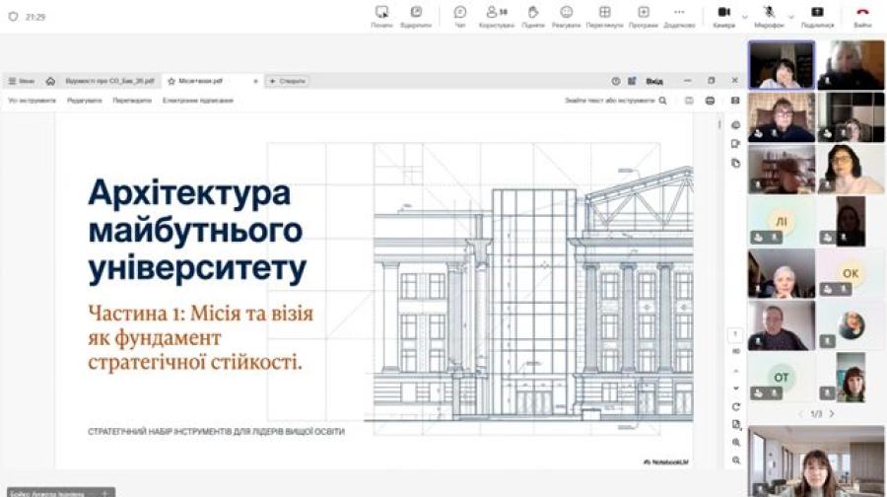Open the Chat panel in Teams toolbar
The height and width of the screenshot is (497, 887).
[460, 17]
